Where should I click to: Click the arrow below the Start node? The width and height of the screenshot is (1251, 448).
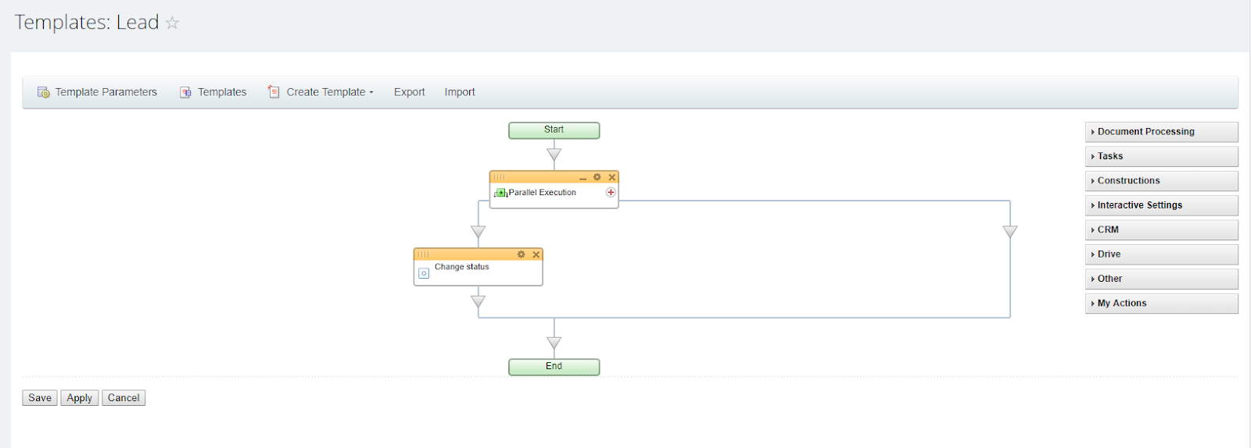point(554,155)
